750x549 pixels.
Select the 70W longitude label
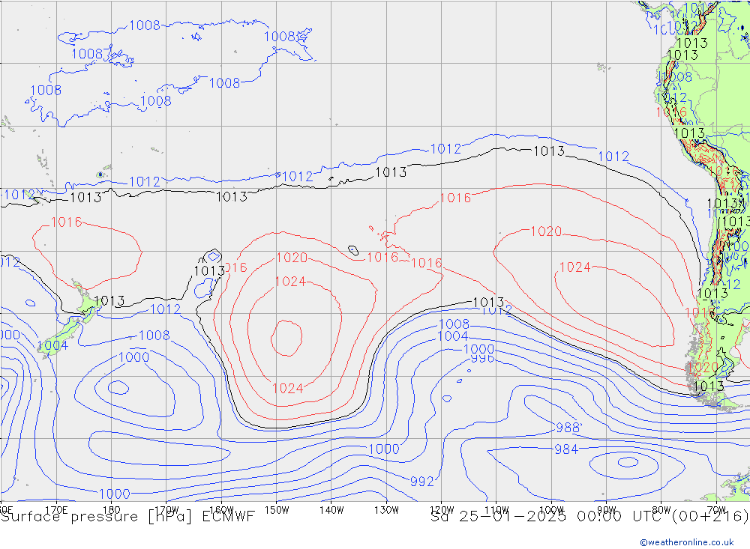pyautogui.click(x=716, y=510)
